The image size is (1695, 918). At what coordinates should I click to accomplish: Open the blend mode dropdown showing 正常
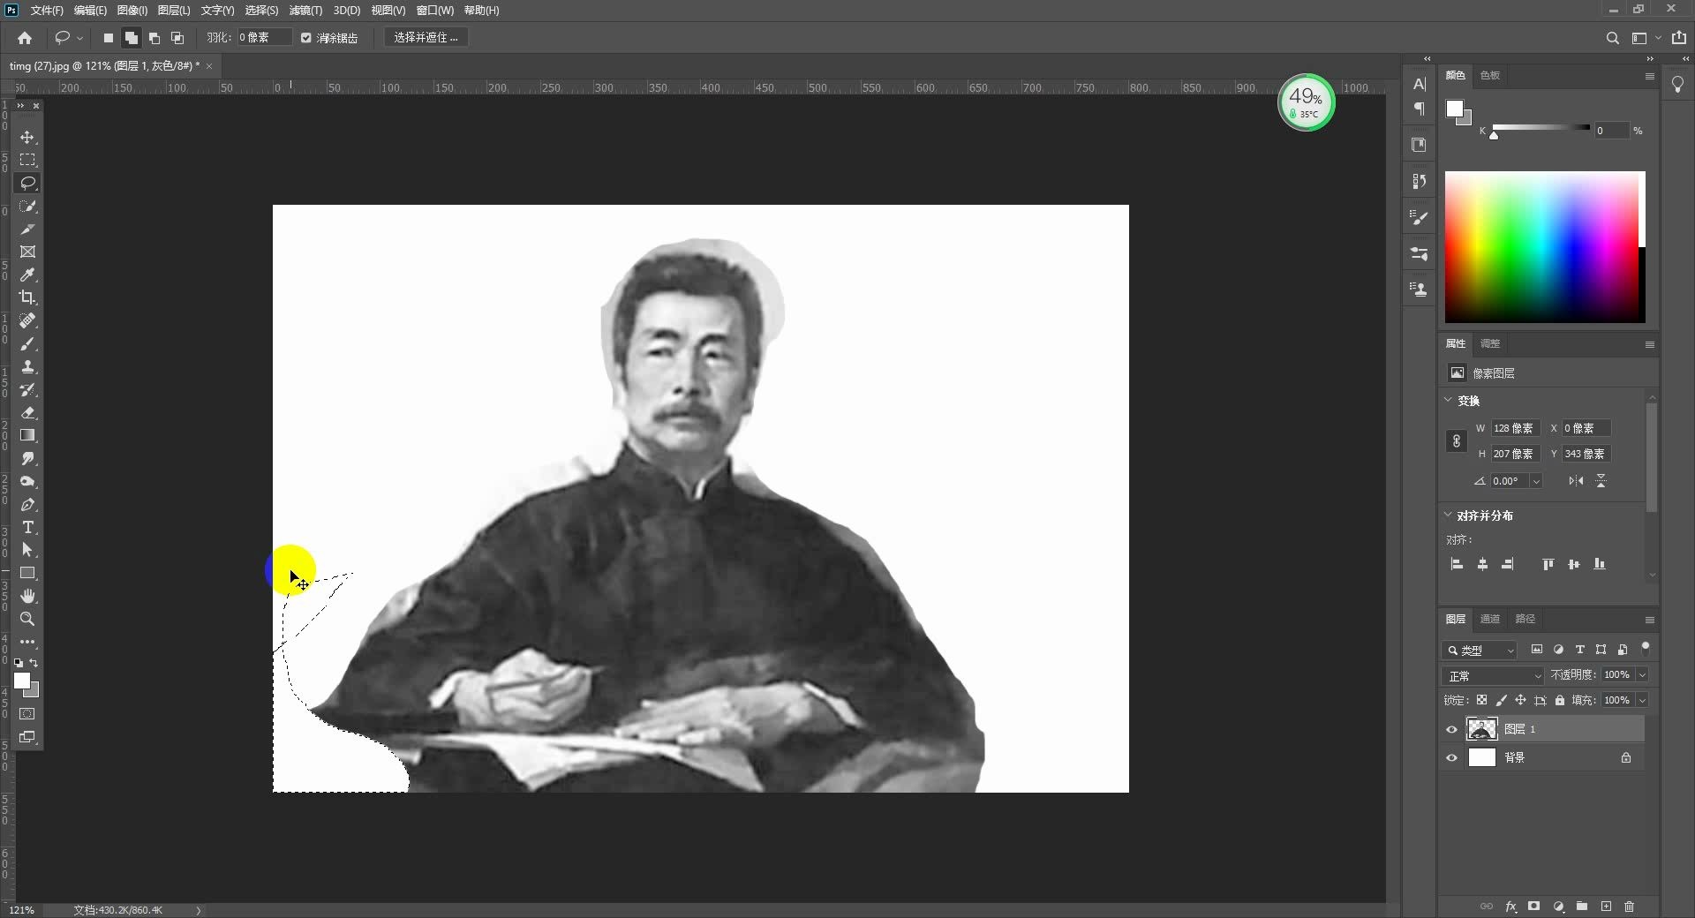(1492, 674)
